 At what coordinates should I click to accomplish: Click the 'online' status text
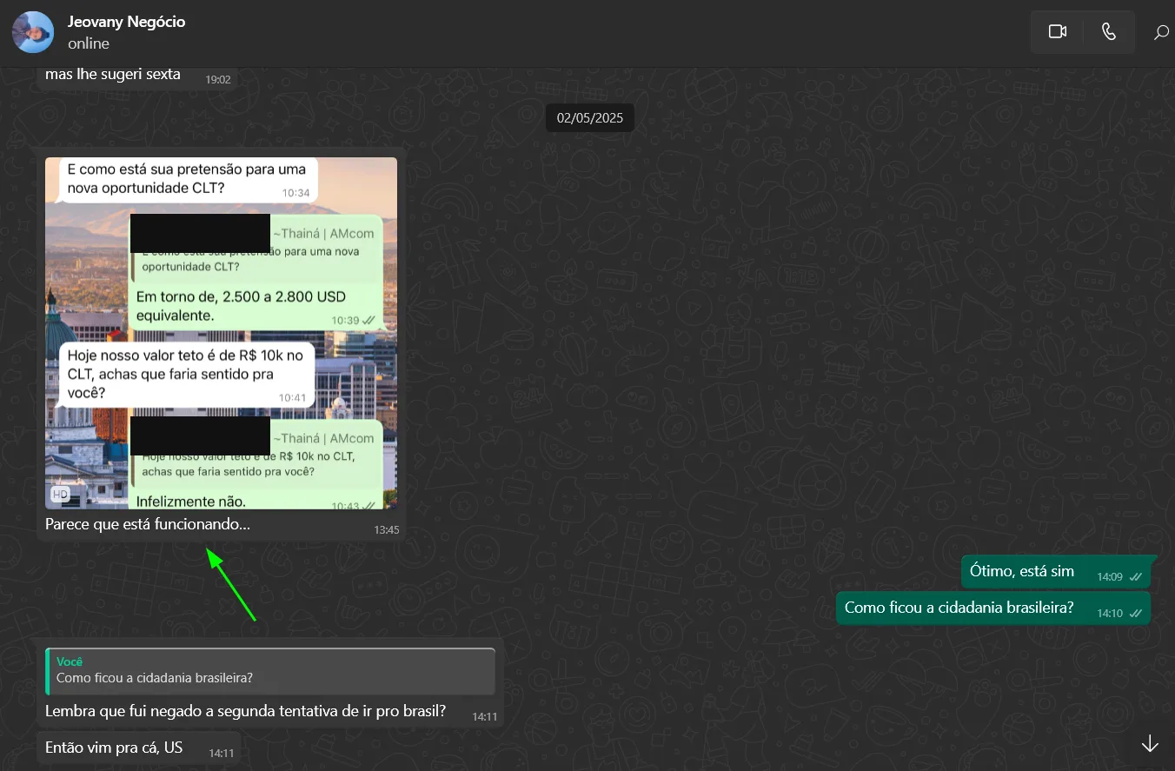[89, 43]
